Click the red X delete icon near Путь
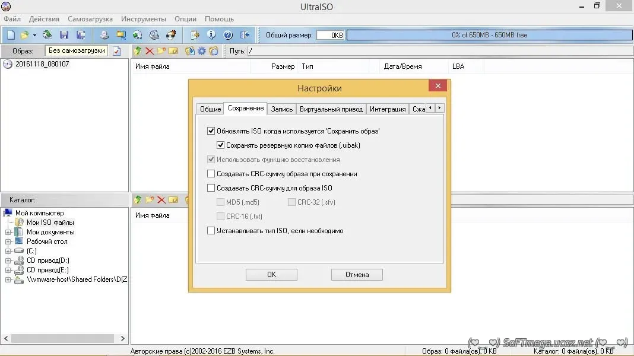Viewport: 634px width, 356px height. pyautogui.click(x=150, y=51)
